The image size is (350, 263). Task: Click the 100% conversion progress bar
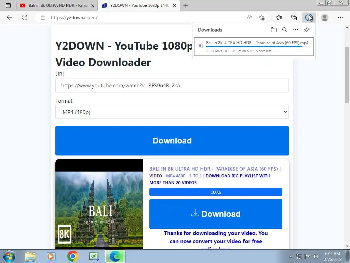click(216, 192)
